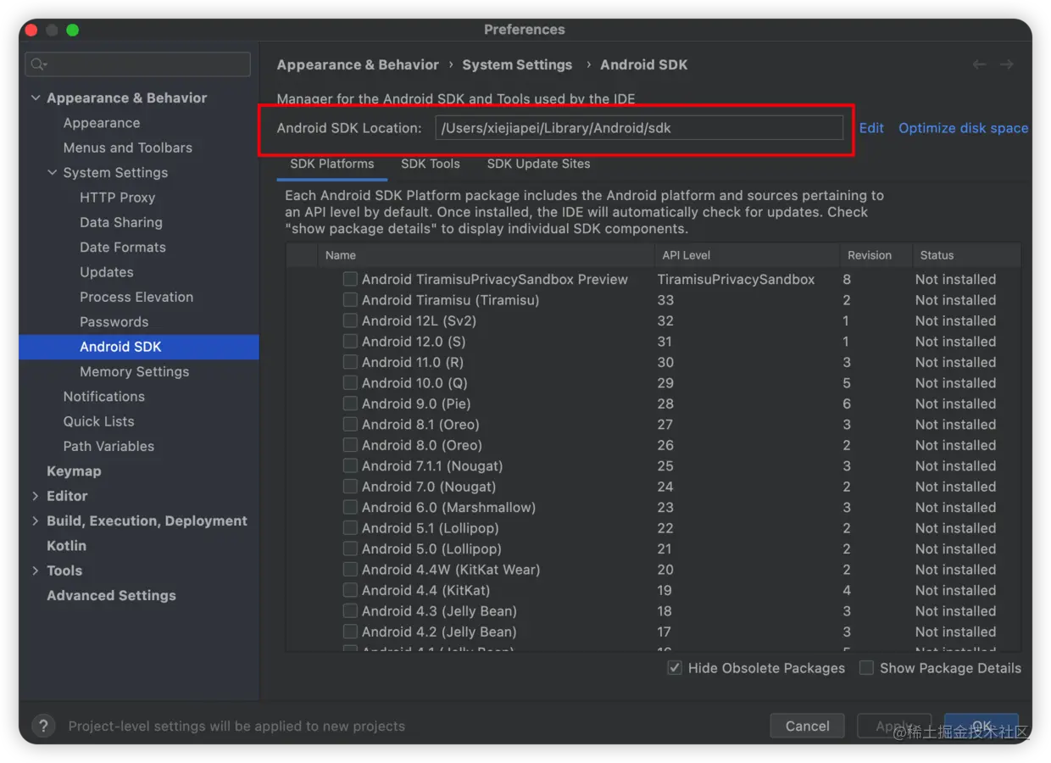
Task: Uncheck Hide Obsolete Packages
Action: (675, 668)
